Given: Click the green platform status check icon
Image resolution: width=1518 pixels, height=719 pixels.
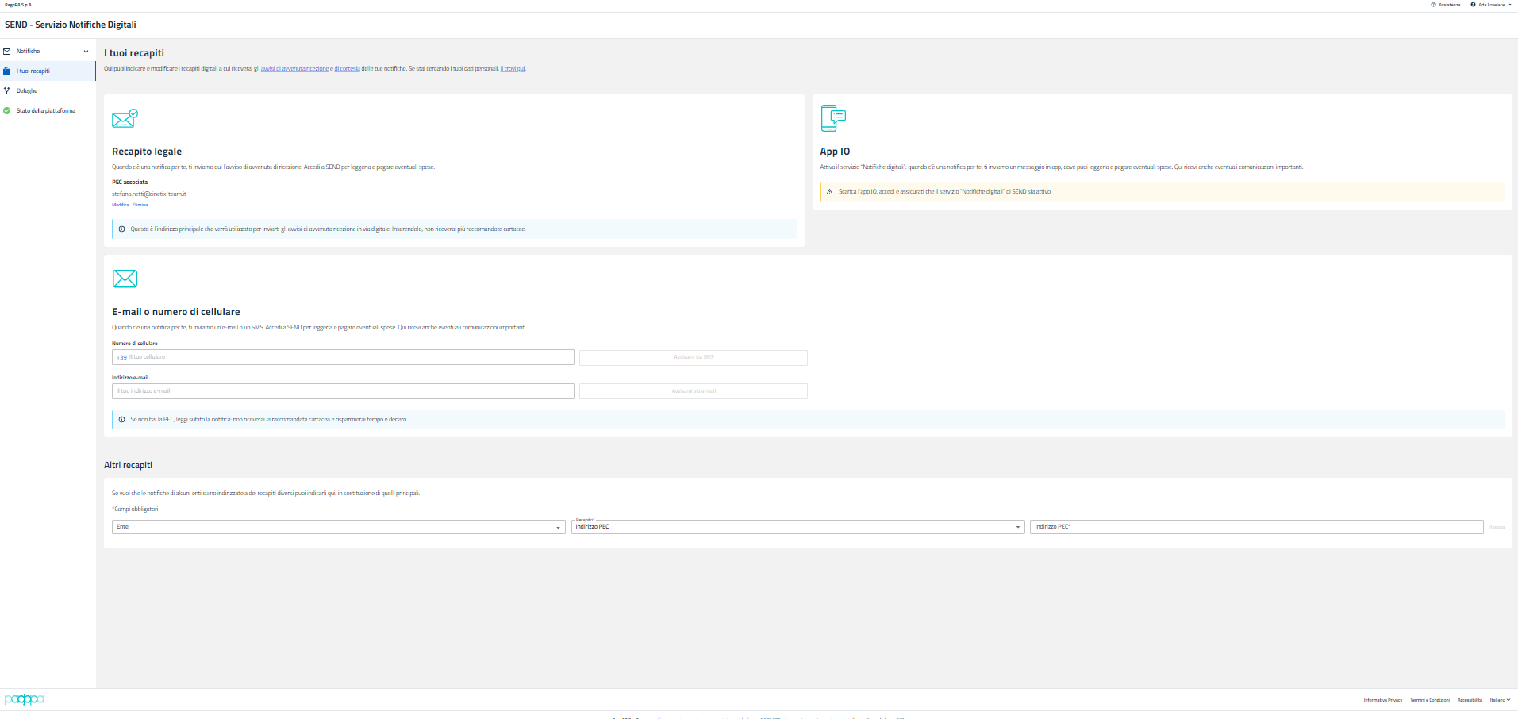Looking at the screenshot, I should [7, 111].
